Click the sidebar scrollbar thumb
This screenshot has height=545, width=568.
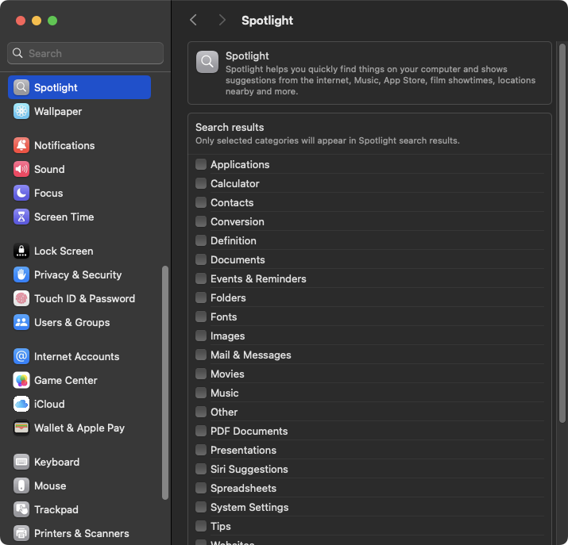coord(165,383)
